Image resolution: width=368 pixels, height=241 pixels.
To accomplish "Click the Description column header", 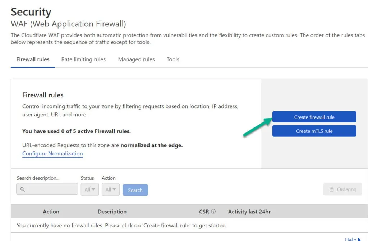I will pos(112,212).
